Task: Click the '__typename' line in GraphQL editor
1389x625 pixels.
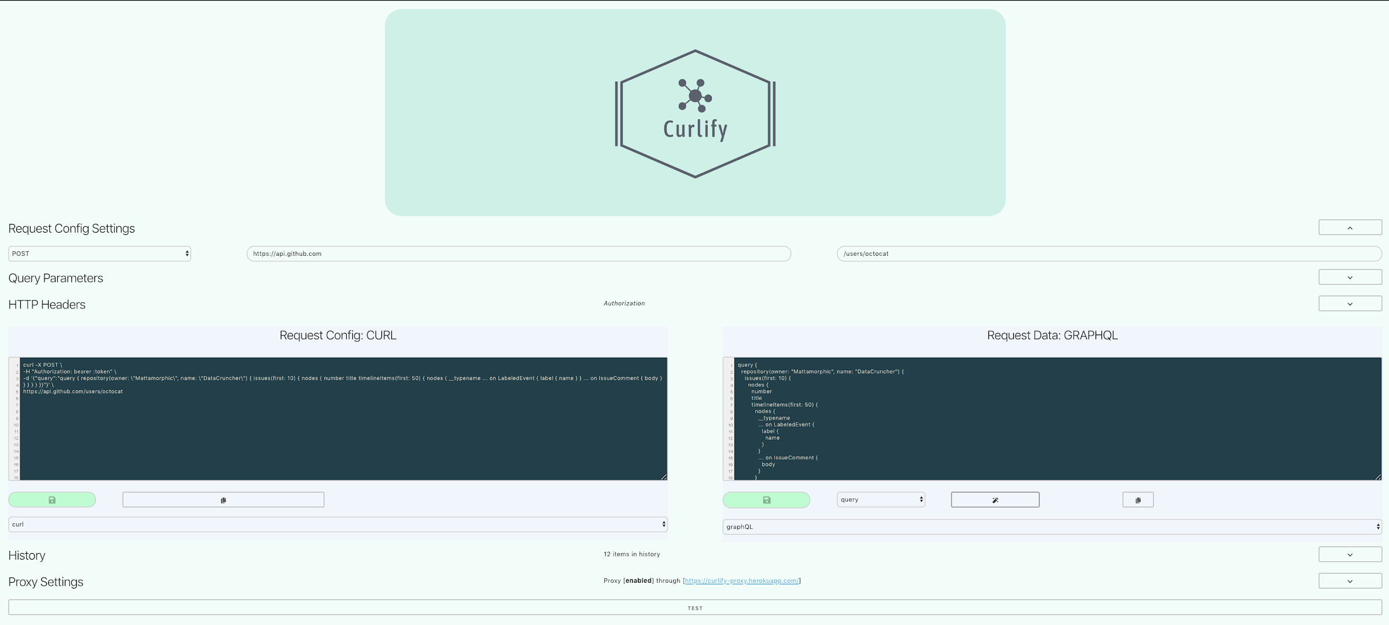Action: click(x=774, y=418)
